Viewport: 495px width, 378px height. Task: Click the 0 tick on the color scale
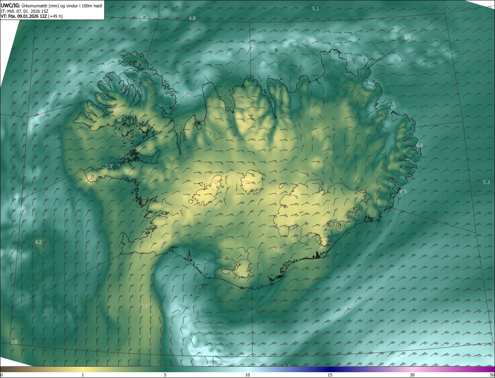click(x=2, y=375)
